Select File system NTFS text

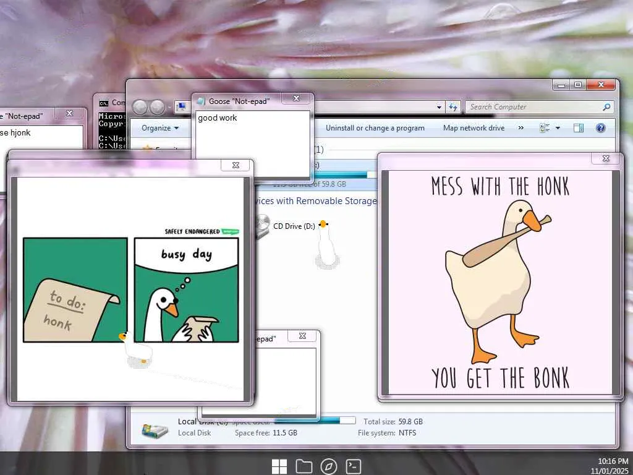[x=387, y=433]
